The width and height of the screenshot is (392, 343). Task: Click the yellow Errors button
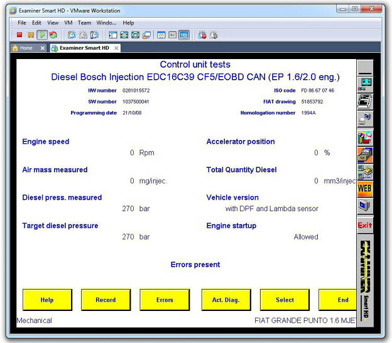pyautogui.click(x=165, y=300)
